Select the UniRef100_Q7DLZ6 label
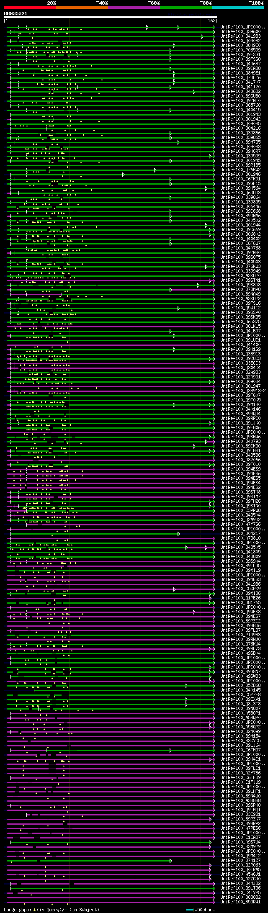 click(x=240, y=77)
